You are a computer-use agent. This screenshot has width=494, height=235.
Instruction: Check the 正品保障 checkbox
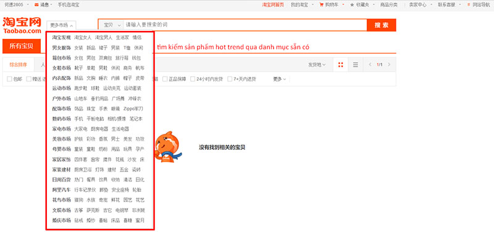[165, 80]
